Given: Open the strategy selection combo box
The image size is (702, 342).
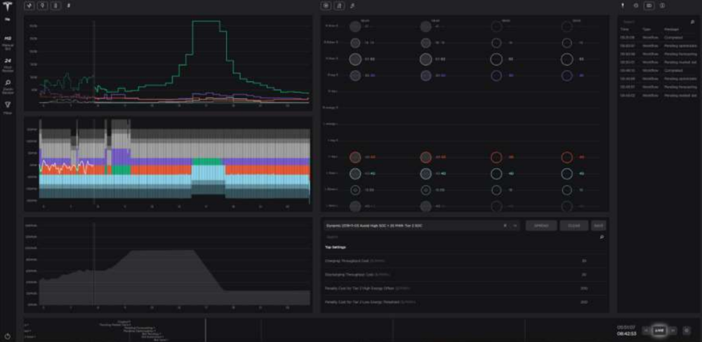Looking at the screenshot, I should point(414,226).
